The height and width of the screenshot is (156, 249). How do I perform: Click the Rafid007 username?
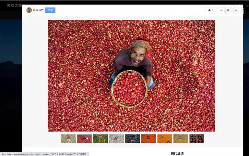[x=38, y=10]
